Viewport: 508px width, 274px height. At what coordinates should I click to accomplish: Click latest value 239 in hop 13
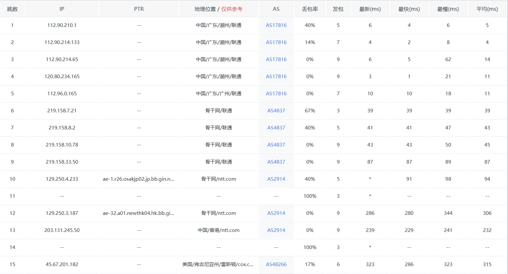(x=370, y=230)
